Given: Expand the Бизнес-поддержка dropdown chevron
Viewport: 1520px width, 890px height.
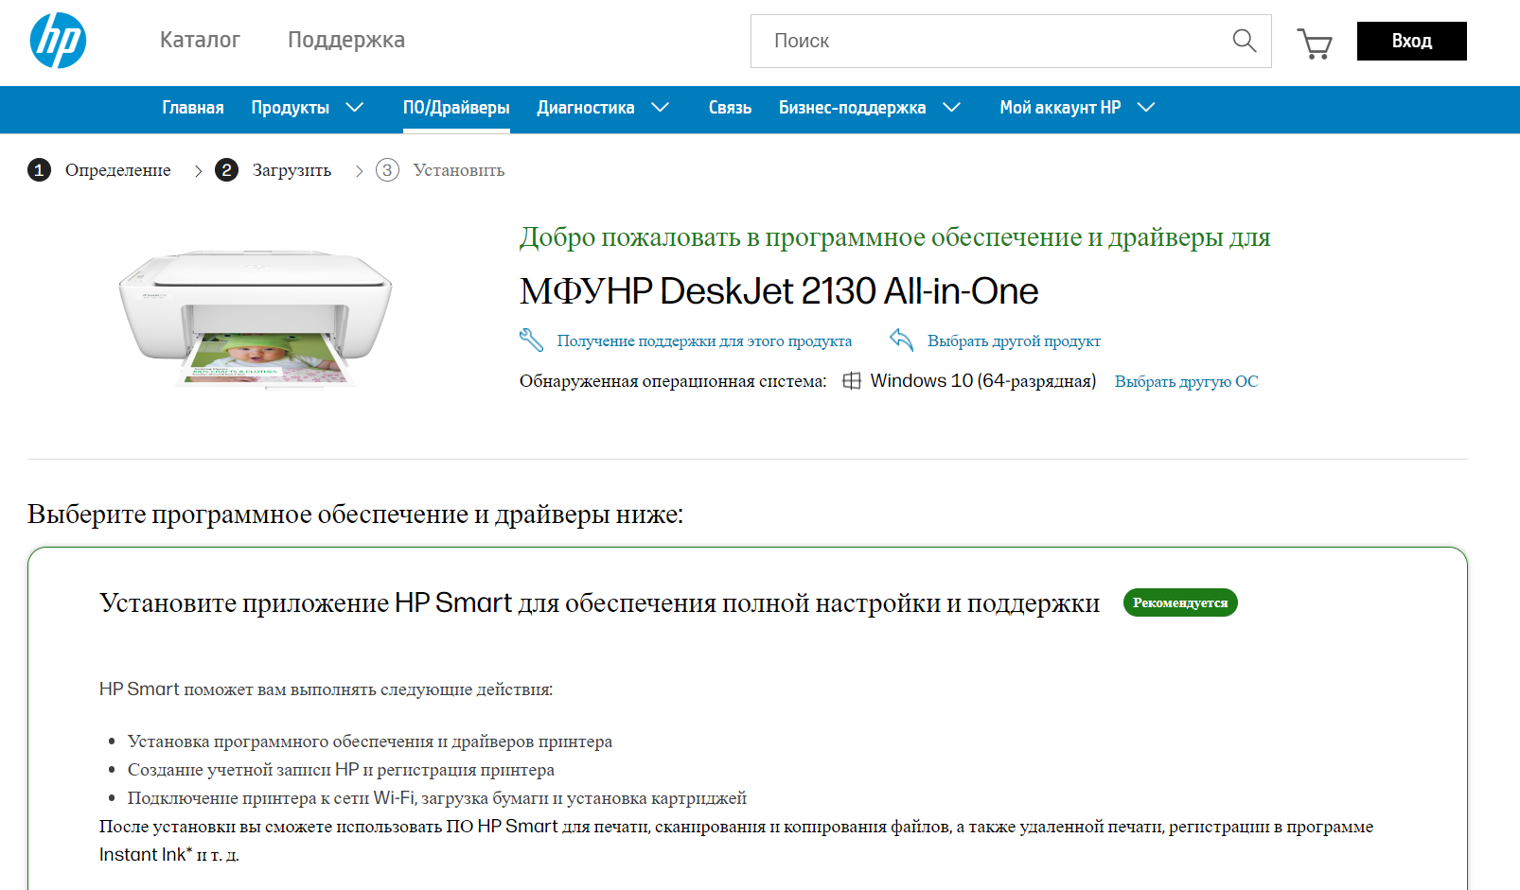Looking at the screenshot, I should [952, 108].
